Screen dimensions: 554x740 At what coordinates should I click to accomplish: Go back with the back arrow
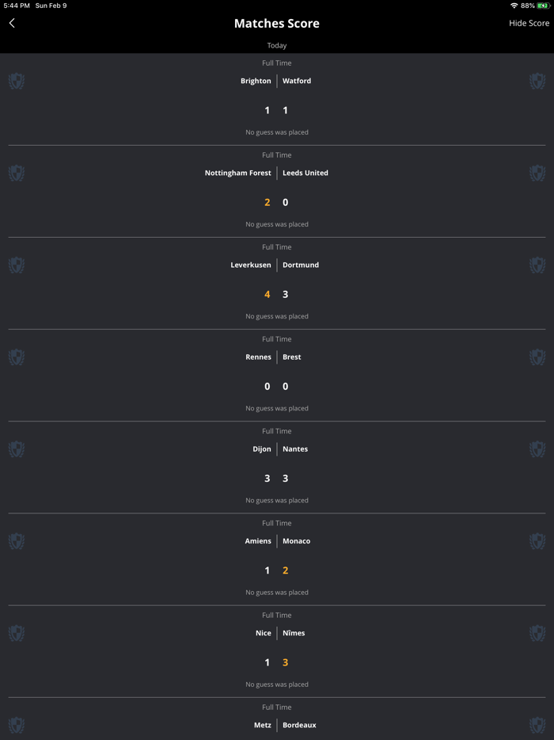(12, 23)
